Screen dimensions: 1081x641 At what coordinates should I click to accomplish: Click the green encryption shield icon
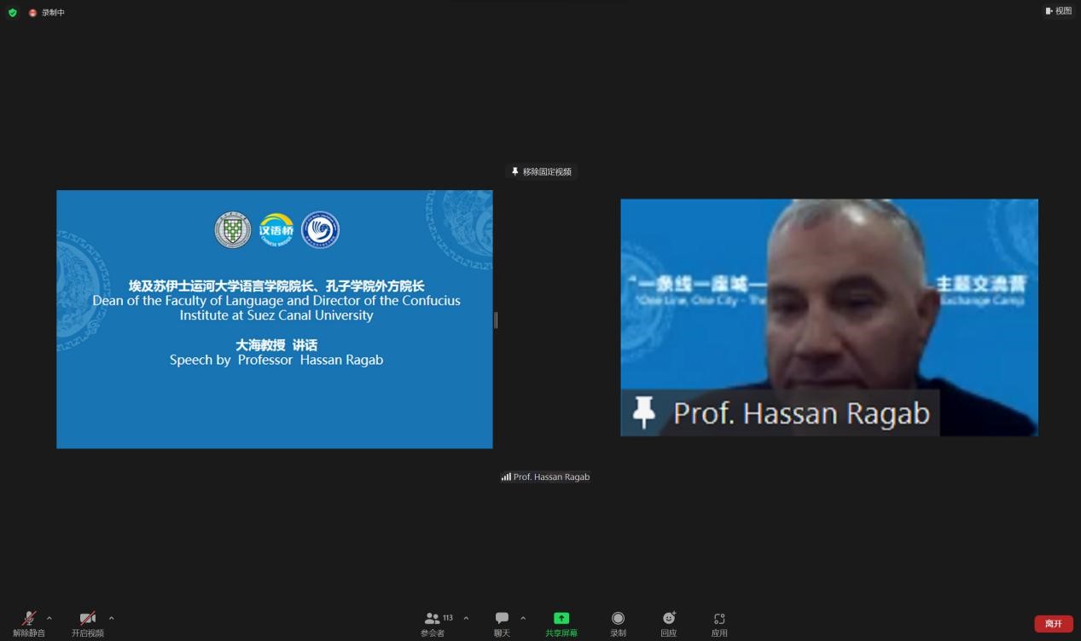[x=12, y=13]
